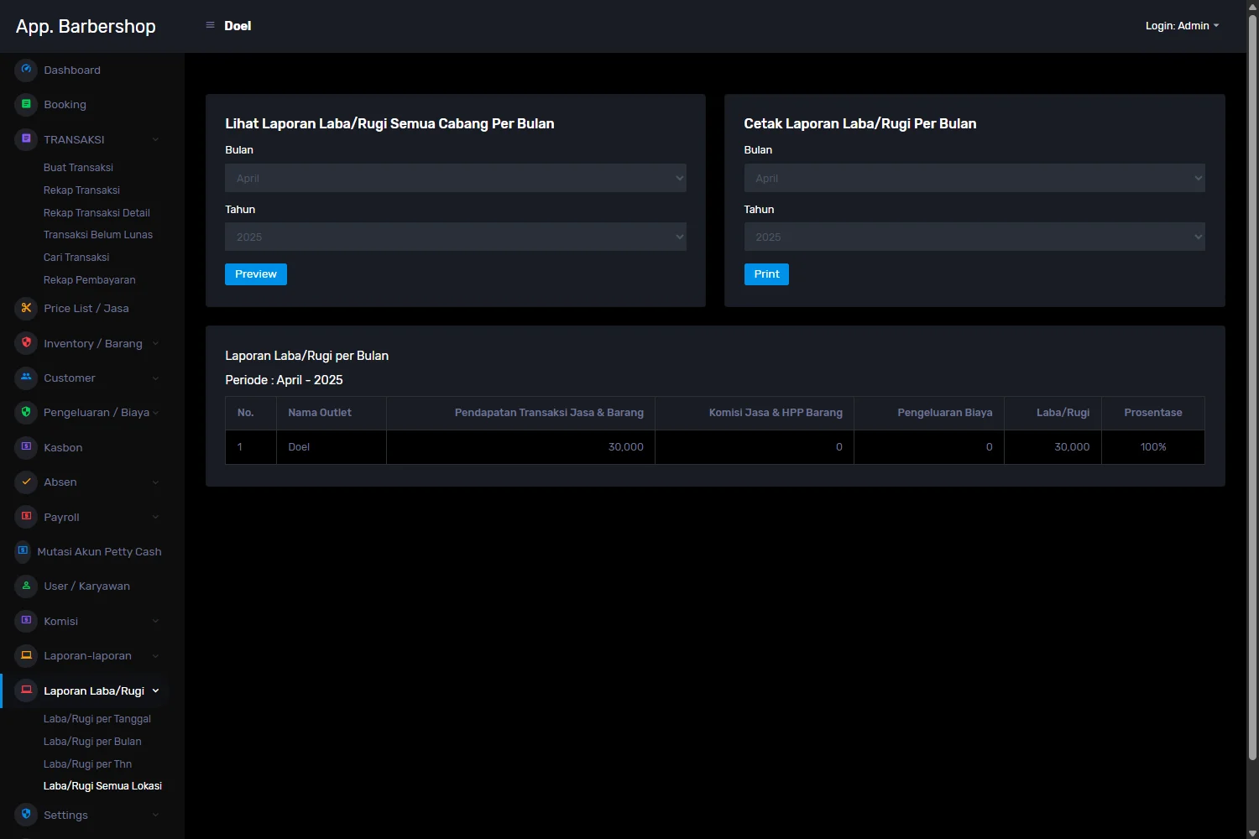The height and width of the screenshot is (839, 1259).
Task: Click the Customer people icon
Action: click(26, 378)
